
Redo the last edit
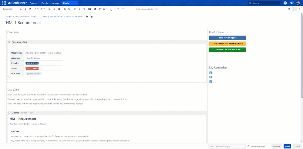click(x=123, y=9)
